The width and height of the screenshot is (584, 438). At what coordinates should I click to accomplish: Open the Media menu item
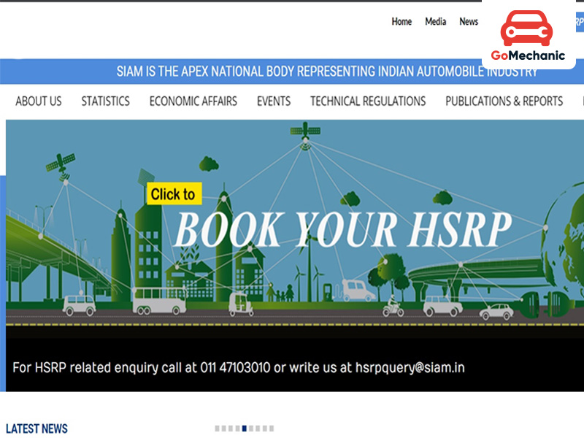point(435,22)
